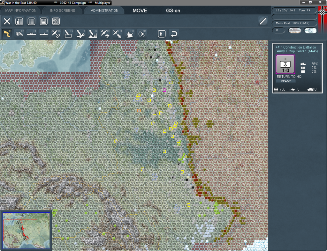The image size is (327, 251).
Task: Click the floppy disk save game icon
Action: (x=43, y=21)
